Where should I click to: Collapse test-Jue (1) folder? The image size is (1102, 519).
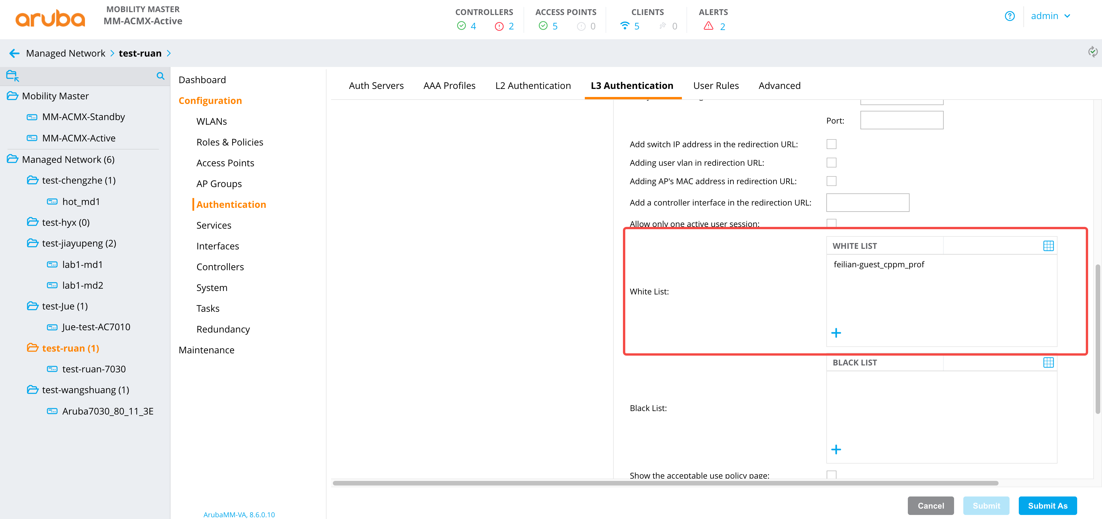[33, 306]
